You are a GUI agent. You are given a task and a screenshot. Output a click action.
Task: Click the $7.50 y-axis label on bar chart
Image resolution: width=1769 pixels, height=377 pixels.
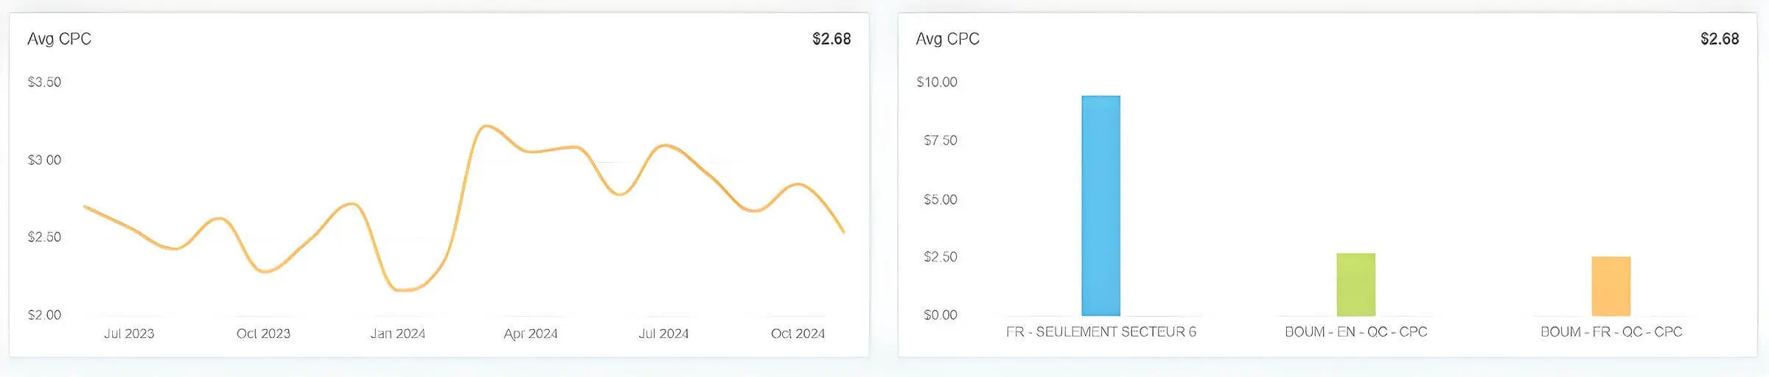point(941,141)
